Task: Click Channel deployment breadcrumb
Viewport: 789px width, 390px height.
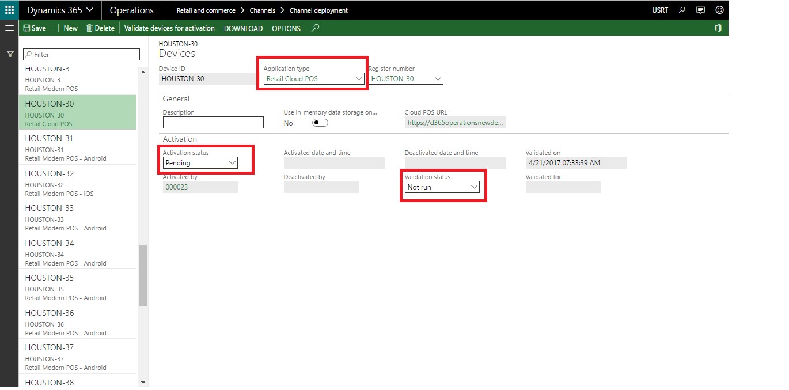Action: point(318,10)
